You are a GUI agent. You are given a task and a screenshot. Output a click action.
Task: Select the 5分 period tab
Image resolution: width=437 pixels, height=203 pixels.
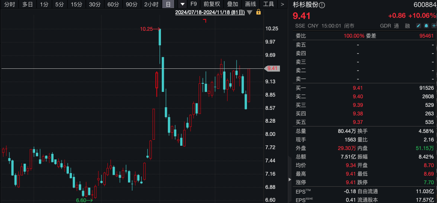click(x=59, y=4)
